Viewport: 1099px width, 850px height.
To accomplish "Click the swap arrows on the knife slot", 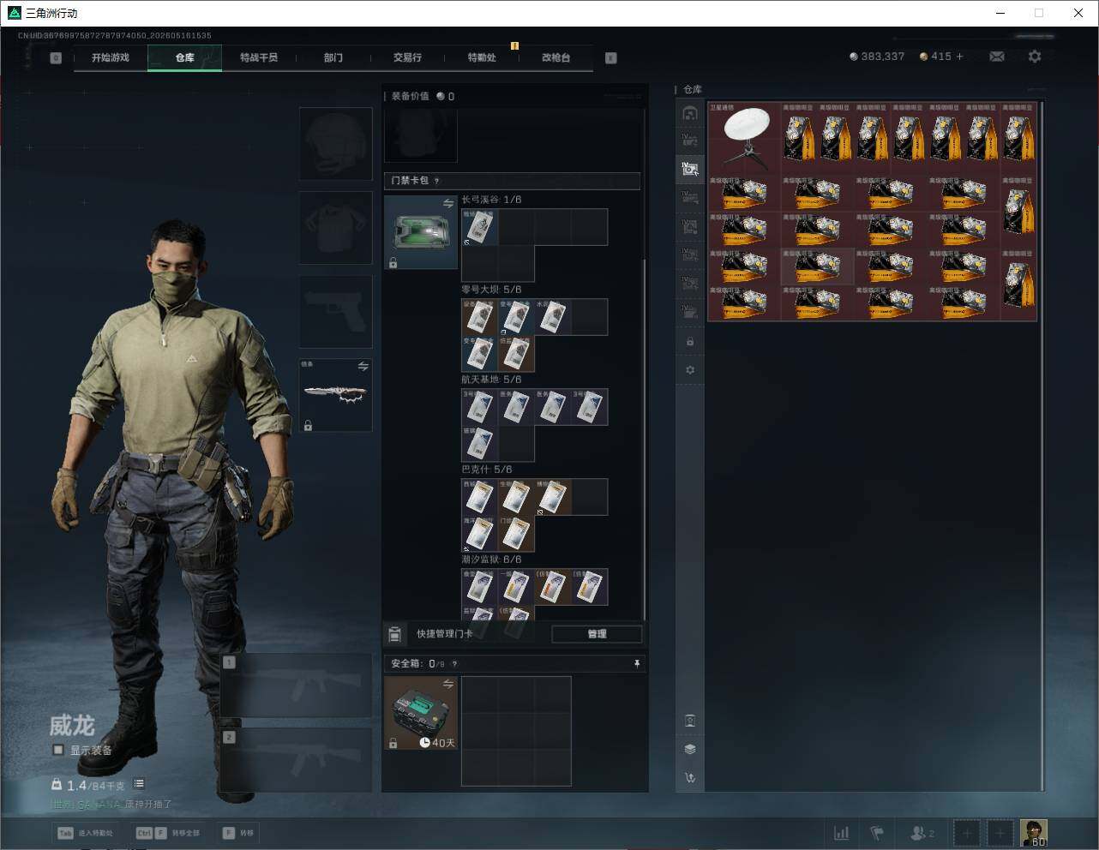I will 363,367.
